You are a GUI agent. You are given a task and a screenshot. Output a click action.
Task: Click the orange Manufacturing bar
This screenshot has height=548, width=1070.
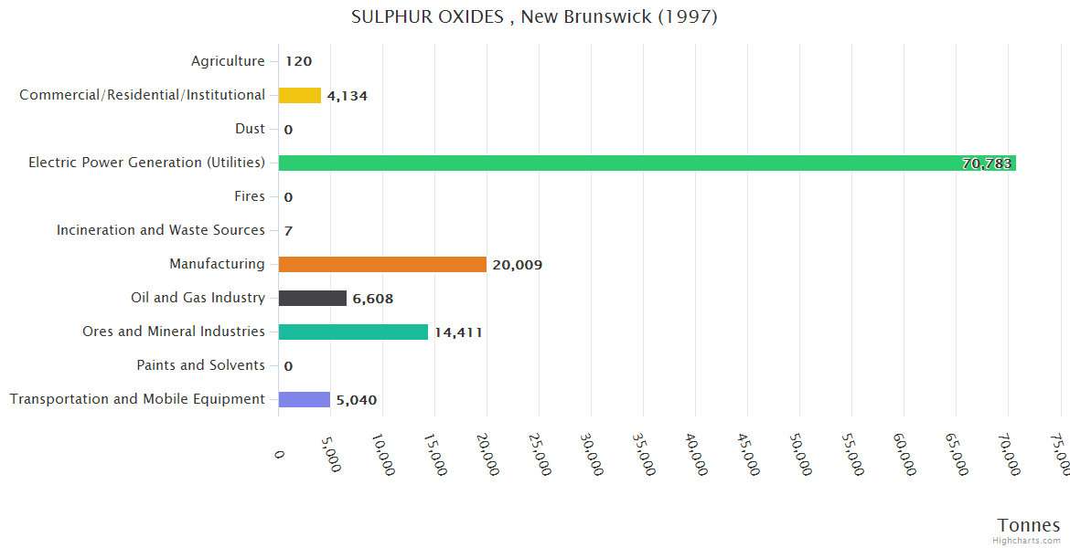[x=382, y=264]
